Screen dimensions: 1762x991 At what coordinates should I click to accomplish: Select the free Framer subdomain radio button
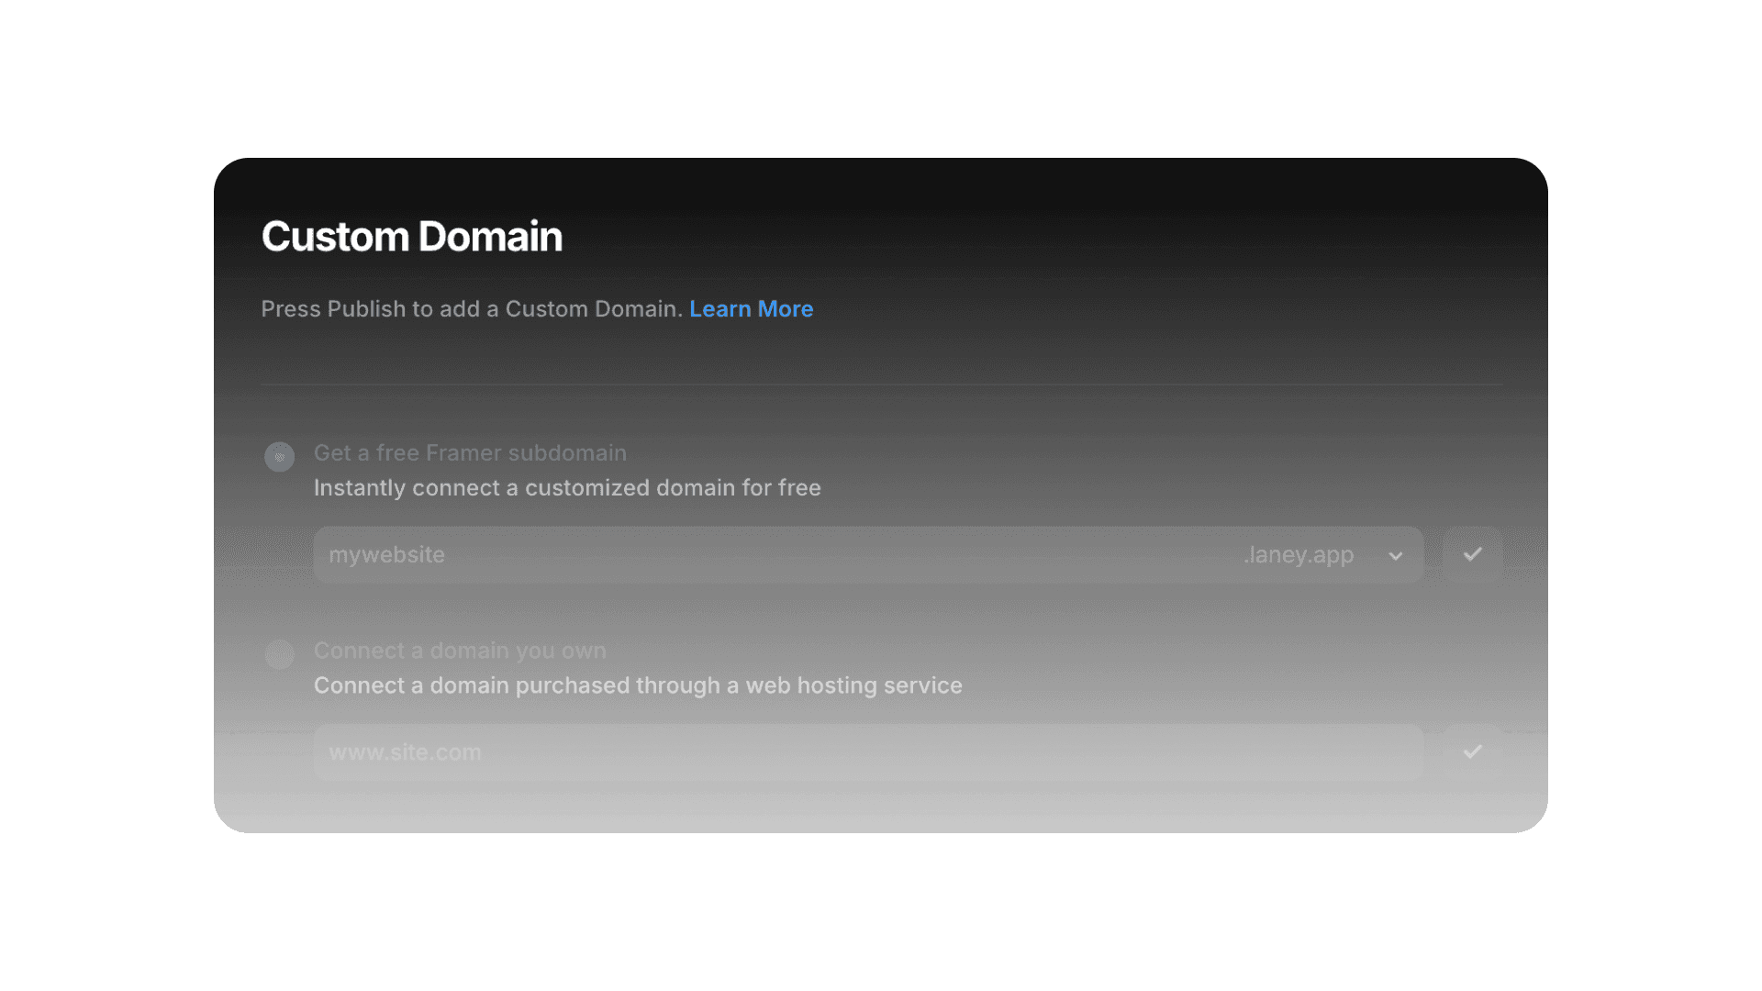click(x=280, y=456)
